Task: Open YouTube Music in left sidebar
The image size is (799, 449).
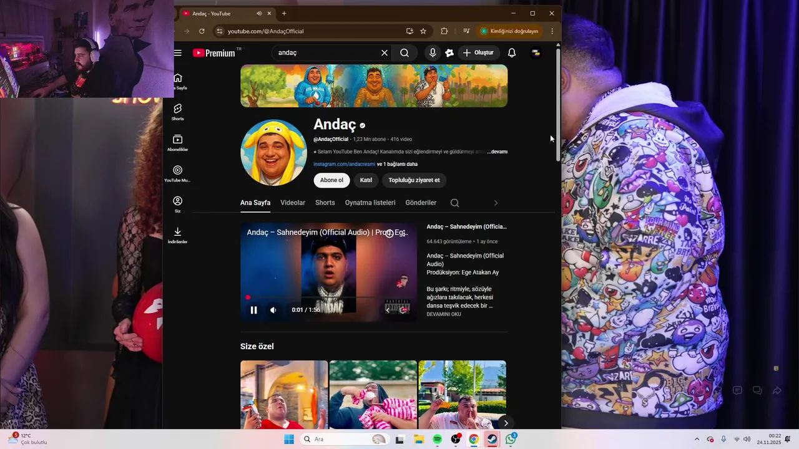Action: (178, 173)
